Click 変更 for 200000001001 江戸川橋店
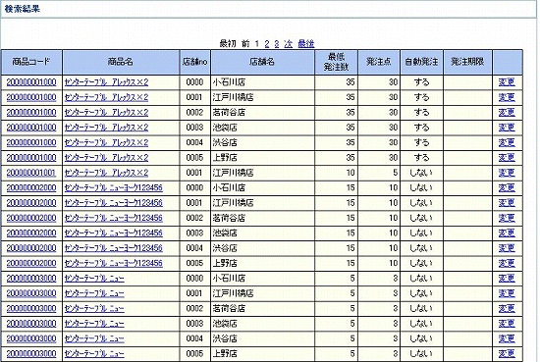The height and width of the screenshot is (362, 540). pyautogui.click(x=507, y=173)
